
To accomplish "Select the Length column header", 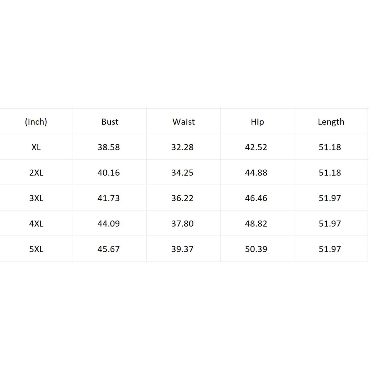I will tap(331, 122).
